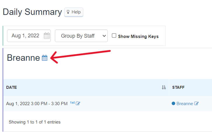This screenshot has height=132, width=212.
Task: Click the STAFF column header
Action: click(x=178, y=87)
